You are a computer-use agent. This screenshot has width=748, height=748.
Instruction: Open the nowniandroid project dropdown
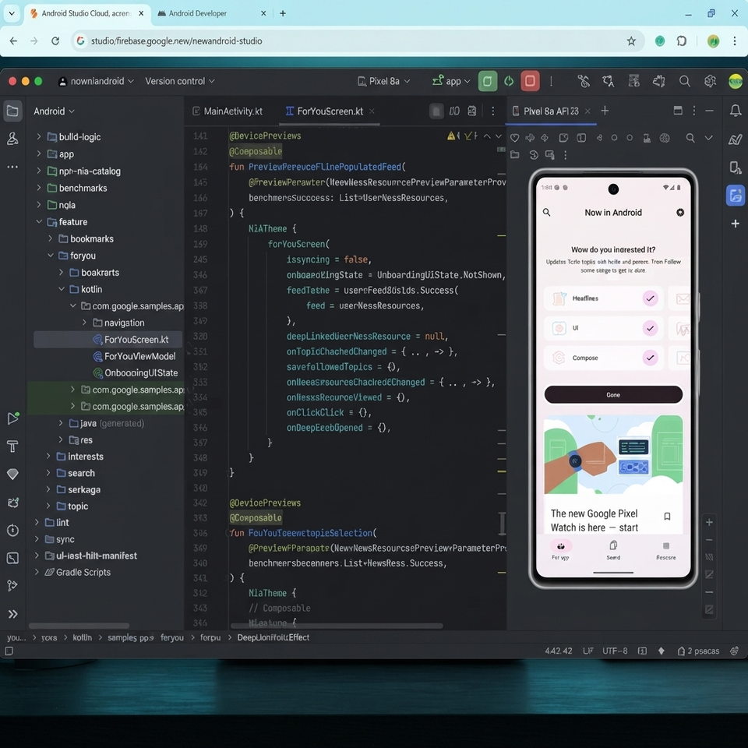coord(95,81)
